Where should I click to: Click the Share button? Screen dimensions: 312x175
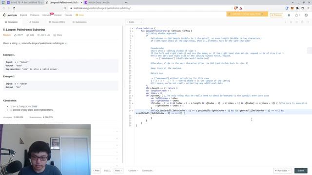tap(58, 35)
